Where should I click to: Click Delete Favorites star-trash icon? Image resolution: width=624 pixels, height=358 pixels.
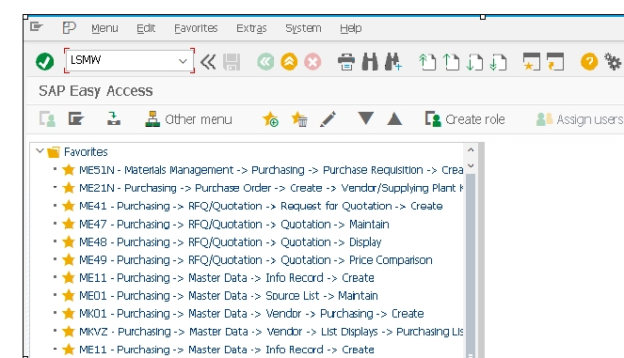299,119
